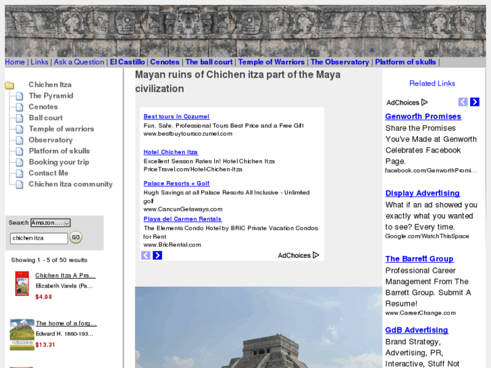The image size is (491, 368).
Task: Click the GO search button
Action: coord(76,238)
